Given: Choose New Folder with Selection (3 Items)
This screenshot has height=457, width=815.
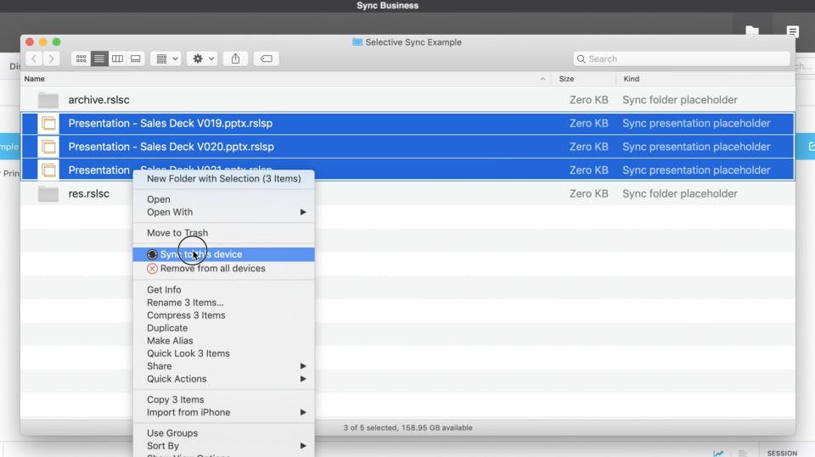Looking at the screenshot, I should [x=223, y=179].
